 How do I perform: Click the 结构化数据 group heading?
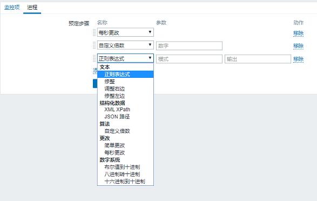(112, 103)
